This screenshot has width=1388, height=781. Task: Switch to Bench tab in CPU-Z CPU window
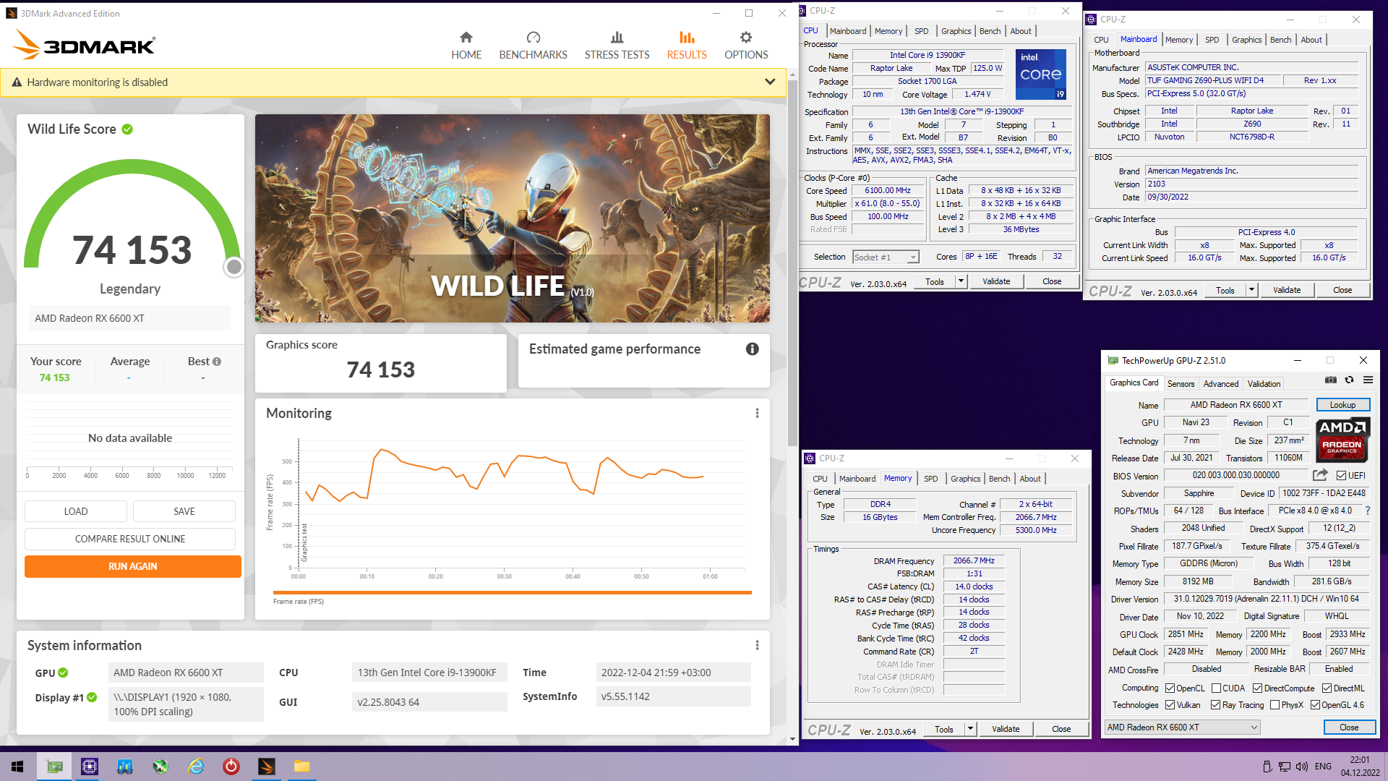(990, 31)
